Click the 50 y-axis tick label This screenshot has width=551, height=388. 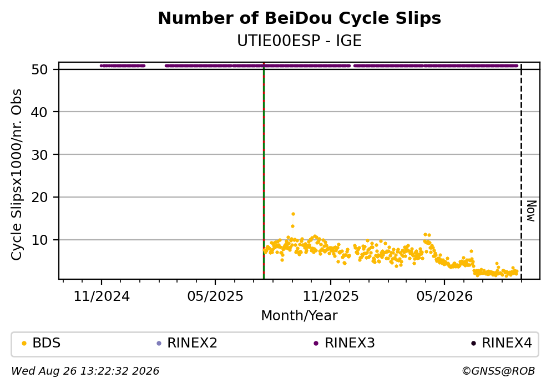point(39,69)
